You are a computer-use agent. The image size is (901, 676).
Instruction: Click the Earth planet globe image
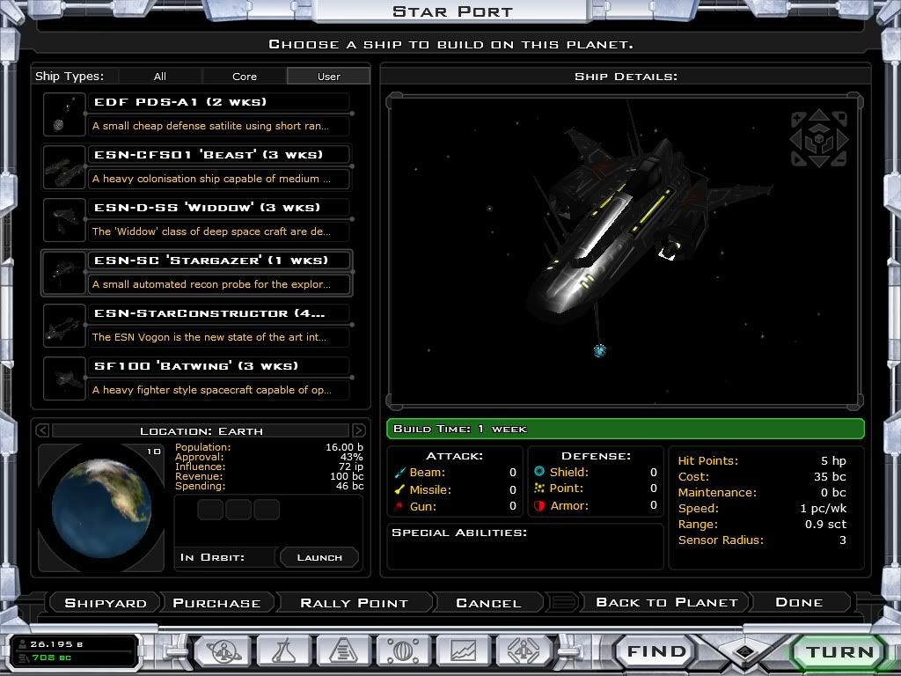(101, 508)
